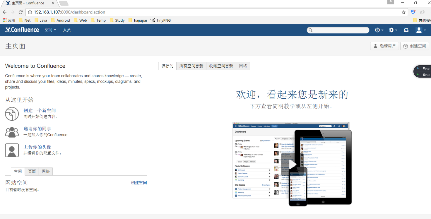Click the browser forward arrow
The image size is (431, 219).
tap(13, 12)
